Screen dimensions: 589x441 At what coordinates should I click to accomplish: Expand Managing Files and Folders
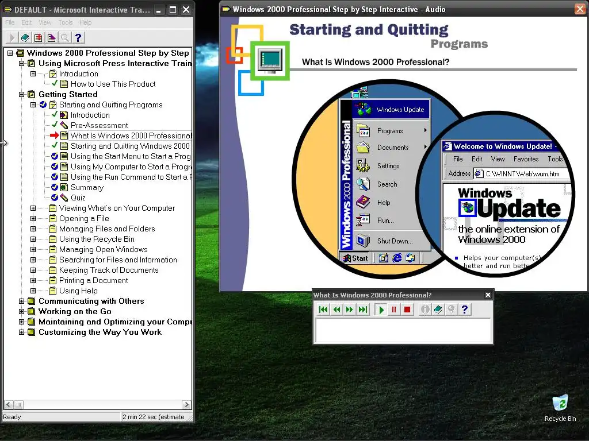(x=33, y=229)
